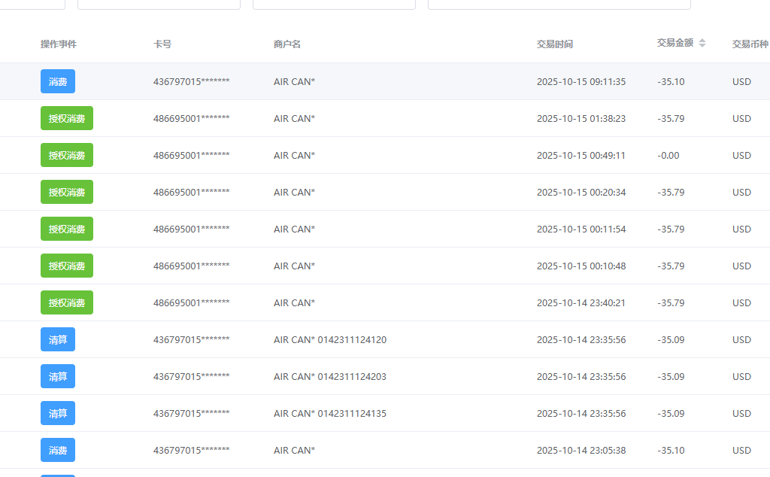The width and height of the screenshot is (770, 477).
Task: Click merchant AIR CAN* 0142311124203
Action: (x=330, y=376)
